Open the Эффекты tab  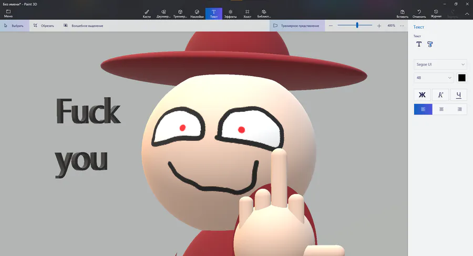(231, 14)
